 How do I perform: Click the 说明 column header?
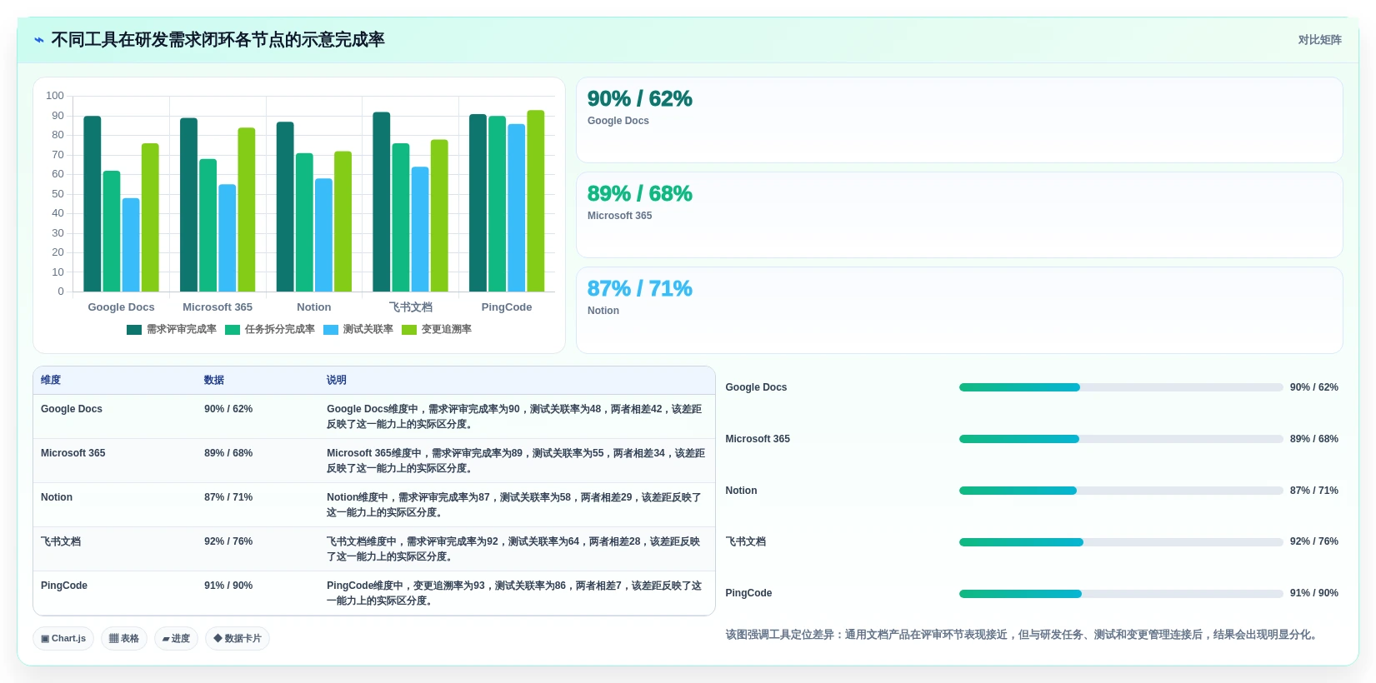coord(337,380)
